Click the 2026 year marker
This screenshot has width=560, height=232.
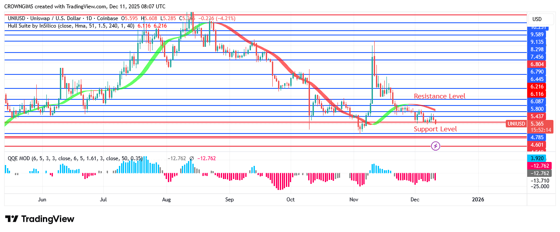[478, 200]
